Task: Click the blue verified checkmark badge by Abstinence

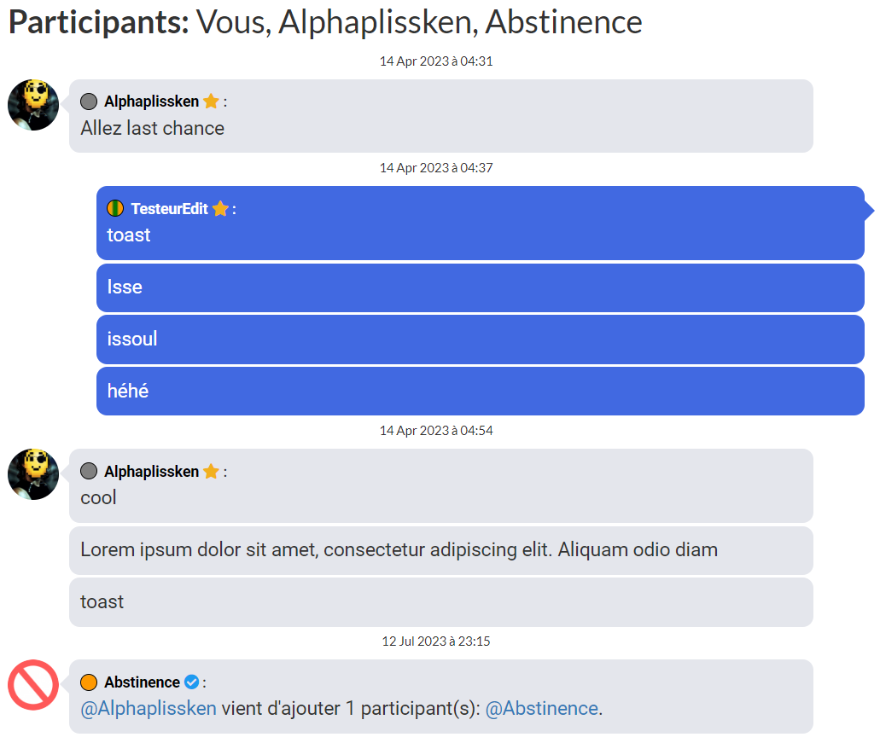Action: 191,682
